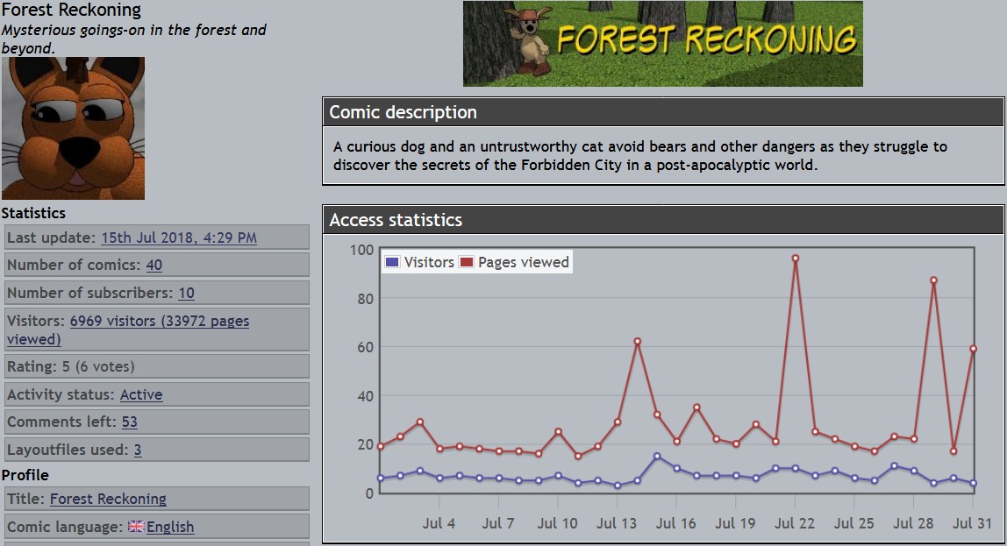1007x546 pixels.
Task: Click the Jul 15 visitors peak point
Action: 657,456
